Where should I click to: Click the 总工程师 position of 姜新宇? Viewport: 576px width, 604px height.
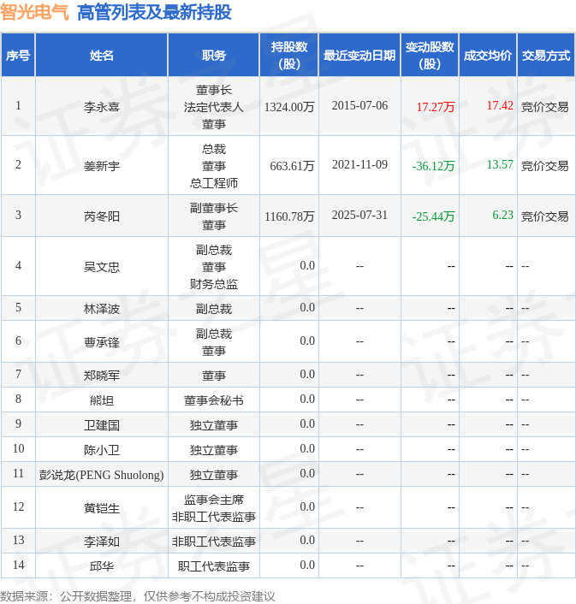coord(214,182)
